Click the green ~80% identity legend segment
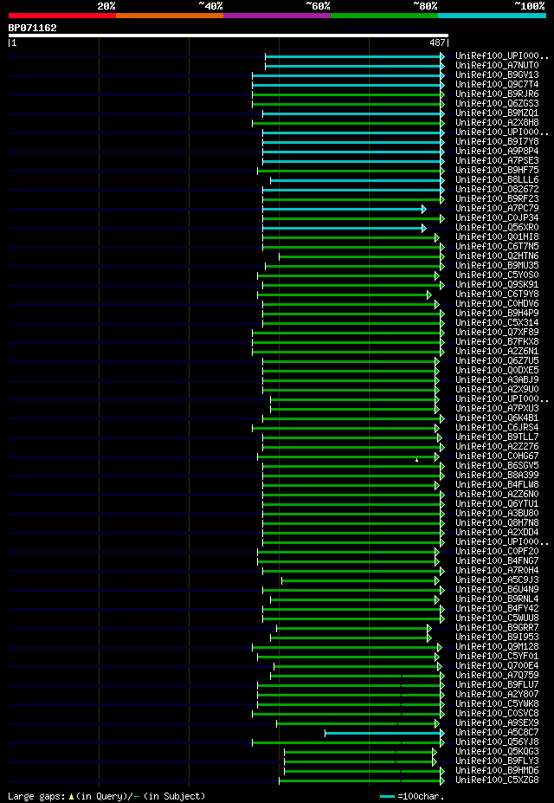This screenshot has width=554, height=803. point(384,16)
